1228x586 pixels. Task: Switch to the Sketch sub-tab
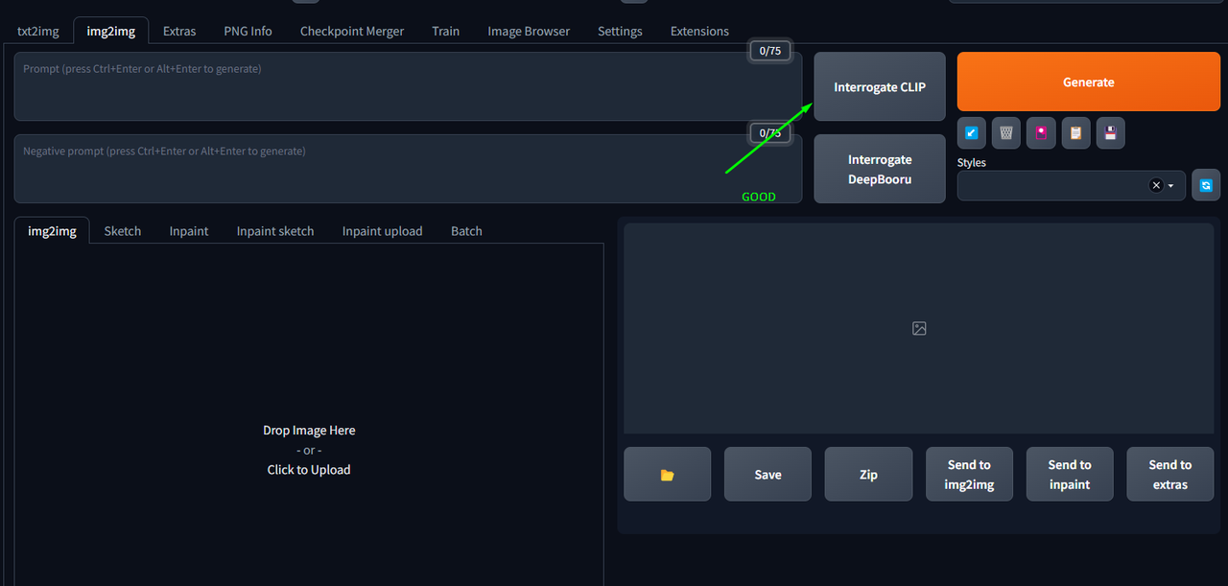point(123,230)
